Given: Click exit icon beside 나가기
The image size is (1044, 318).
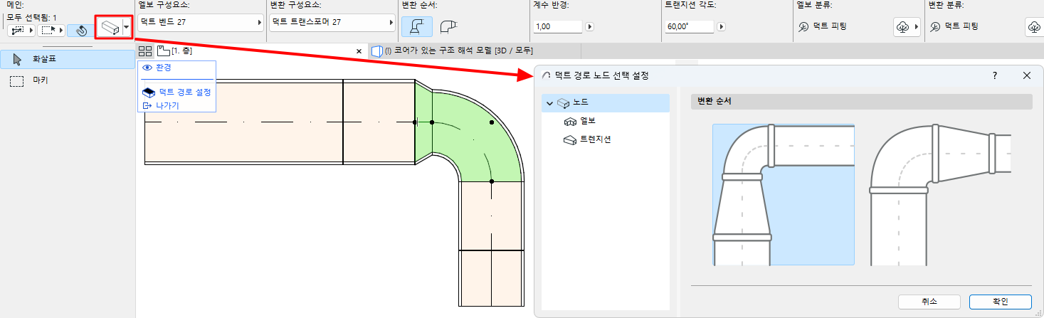Looking at the screenshot, I should [x=147, y=105].
